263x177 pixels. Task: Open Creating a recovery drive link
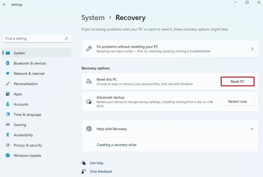coord(116,145)
